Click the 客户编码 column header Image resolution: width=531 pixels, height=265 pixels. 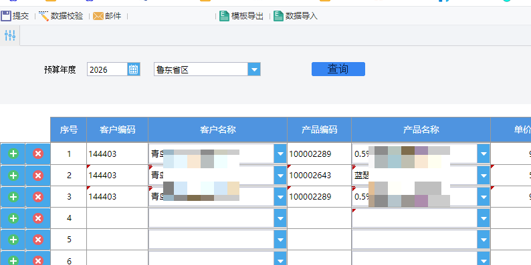click(x=118, y=129)
